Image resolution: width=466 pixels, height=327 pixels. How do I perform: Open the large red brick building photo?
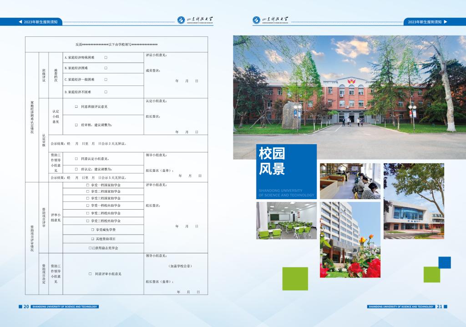pos(349,97)
